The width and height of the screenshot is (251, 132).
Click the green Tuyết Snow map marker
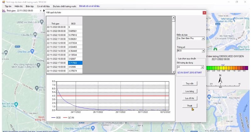click(x=216, y=49)
